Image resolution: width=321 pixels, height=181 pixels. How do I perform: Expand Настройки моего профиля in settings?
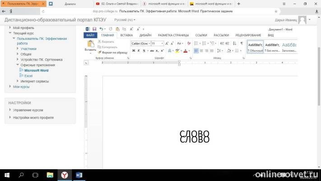(10, 117)
